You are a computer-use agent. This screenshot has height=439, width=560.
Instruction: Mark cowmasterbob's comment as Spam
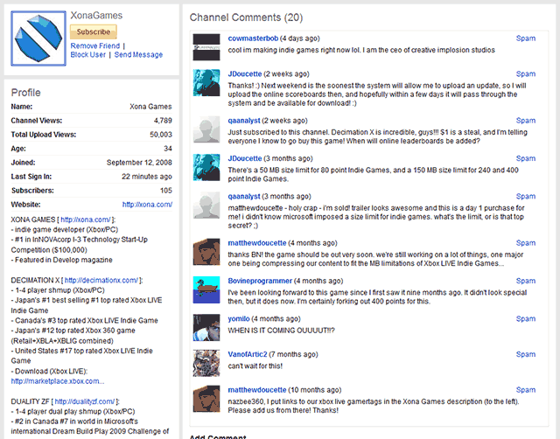click(526, 38)
